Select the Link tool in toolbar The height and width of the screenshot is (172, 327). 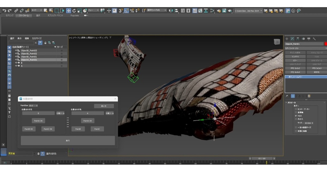(x=16, y=10)
